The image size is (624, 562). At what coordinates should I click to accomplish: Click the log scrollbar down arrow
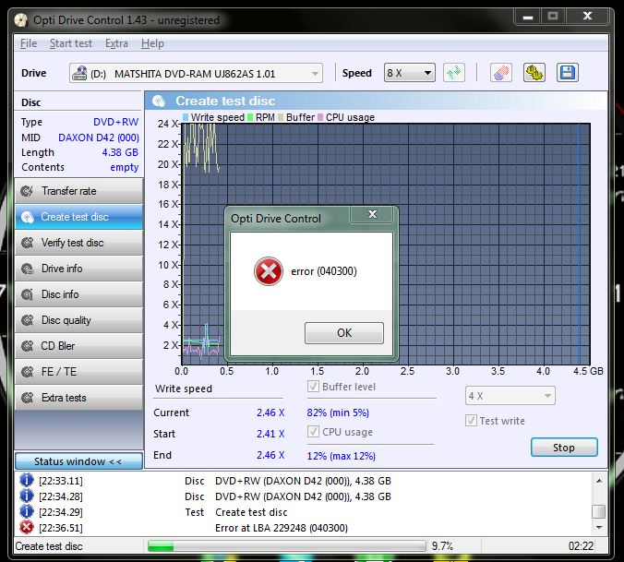(x=598, y=528)
